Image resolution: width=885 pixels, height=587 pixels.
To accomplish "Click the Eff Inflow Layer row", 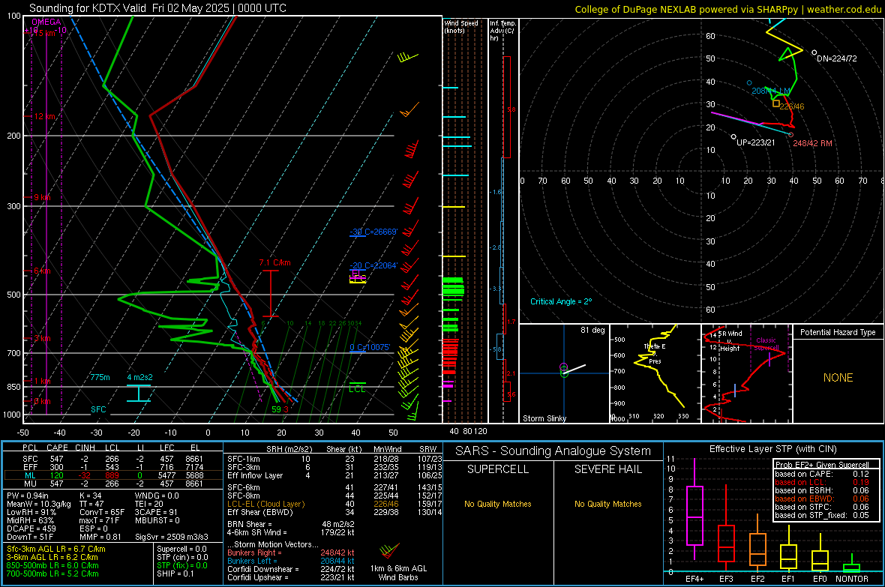I will pos(334,475).
